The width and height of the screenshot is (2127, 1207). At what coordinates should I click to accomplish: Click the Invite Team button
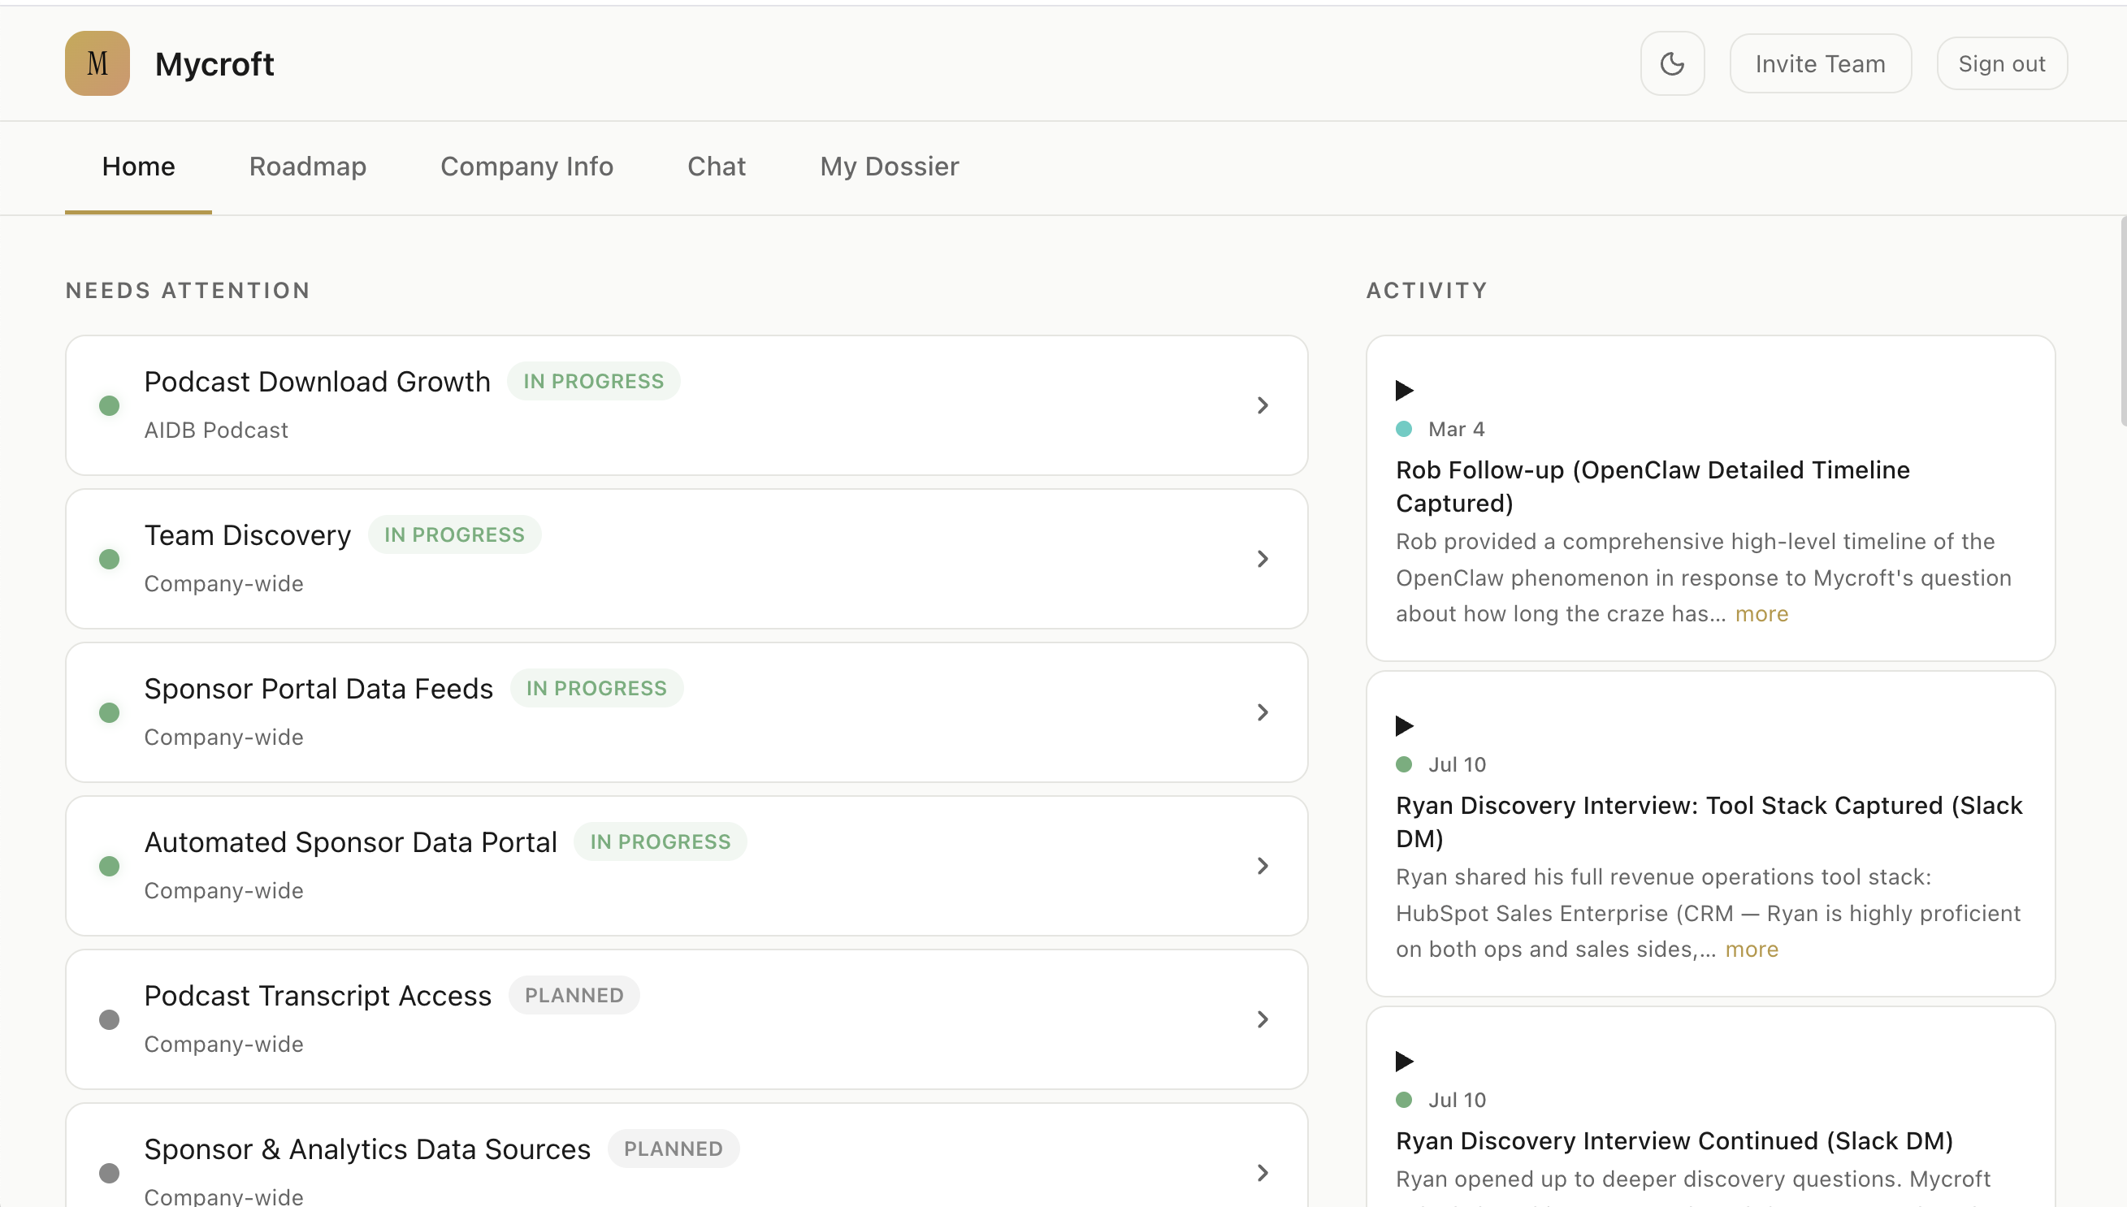point(1819,64)
